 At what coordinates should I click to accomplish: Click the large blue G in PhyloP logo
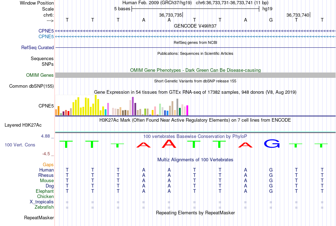pos(272,144)
